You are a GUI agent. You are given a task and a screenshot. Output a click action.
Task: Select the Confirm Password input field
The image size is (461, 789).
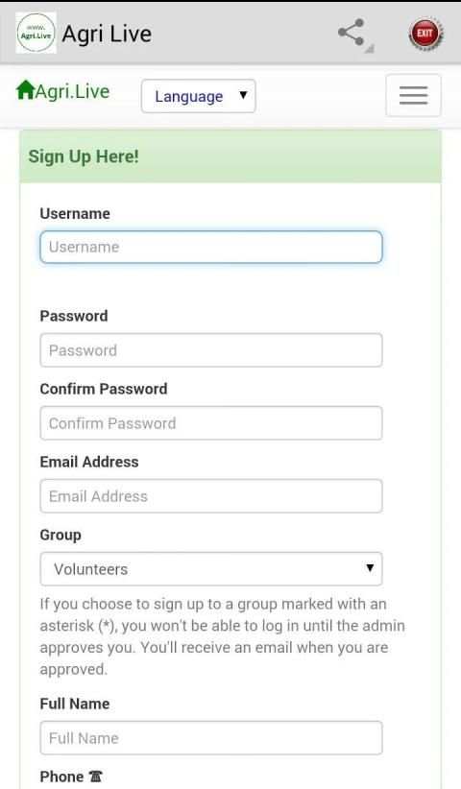(x=211, y=423)
